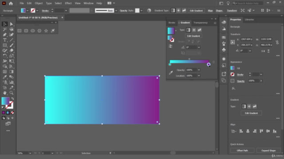
Task: Select the Artboard tool
Action: coord(5,87)
